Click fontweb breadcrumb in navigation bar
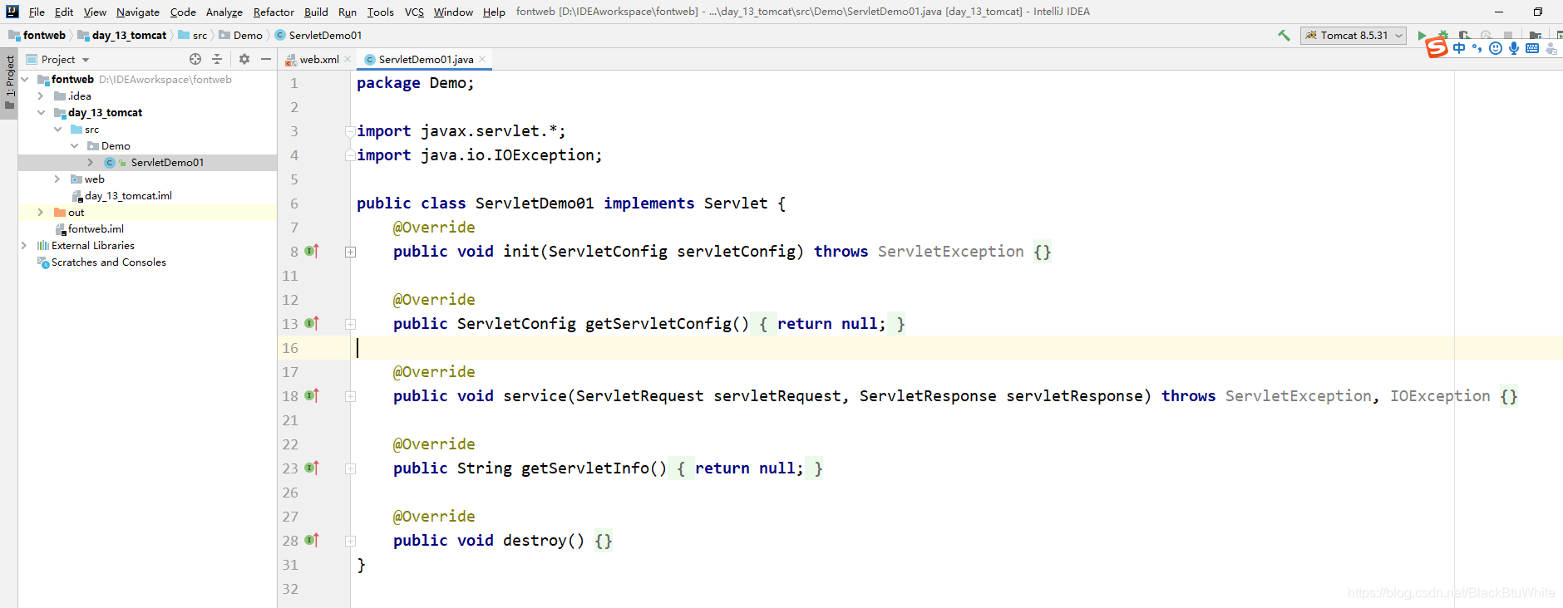This screenshot has height=608, width=1563. coord(37,36)
